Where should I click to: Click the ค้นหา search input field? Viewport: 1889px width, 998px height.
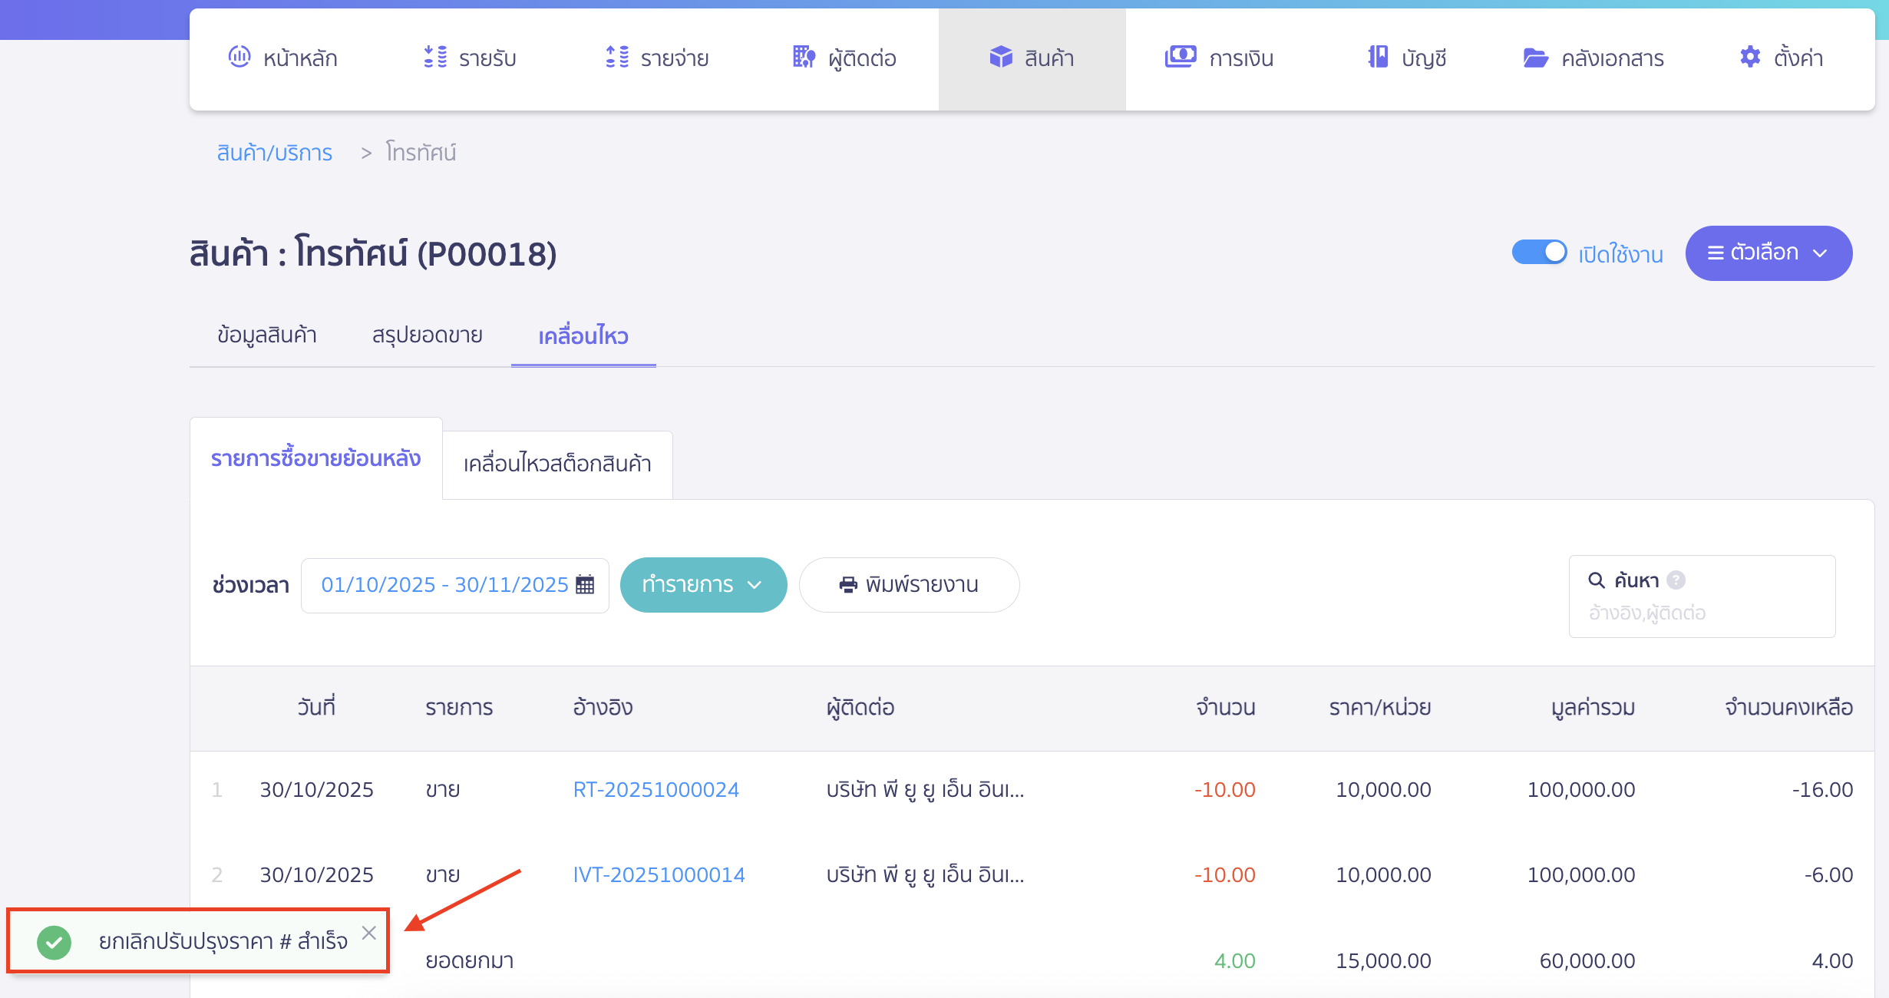coord(1701,613)
